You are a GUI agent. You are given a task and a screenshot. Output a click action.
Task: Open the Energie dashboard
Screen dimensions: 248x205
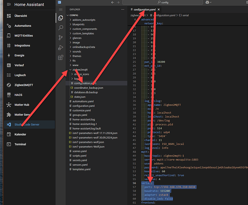tap(29, 55)
